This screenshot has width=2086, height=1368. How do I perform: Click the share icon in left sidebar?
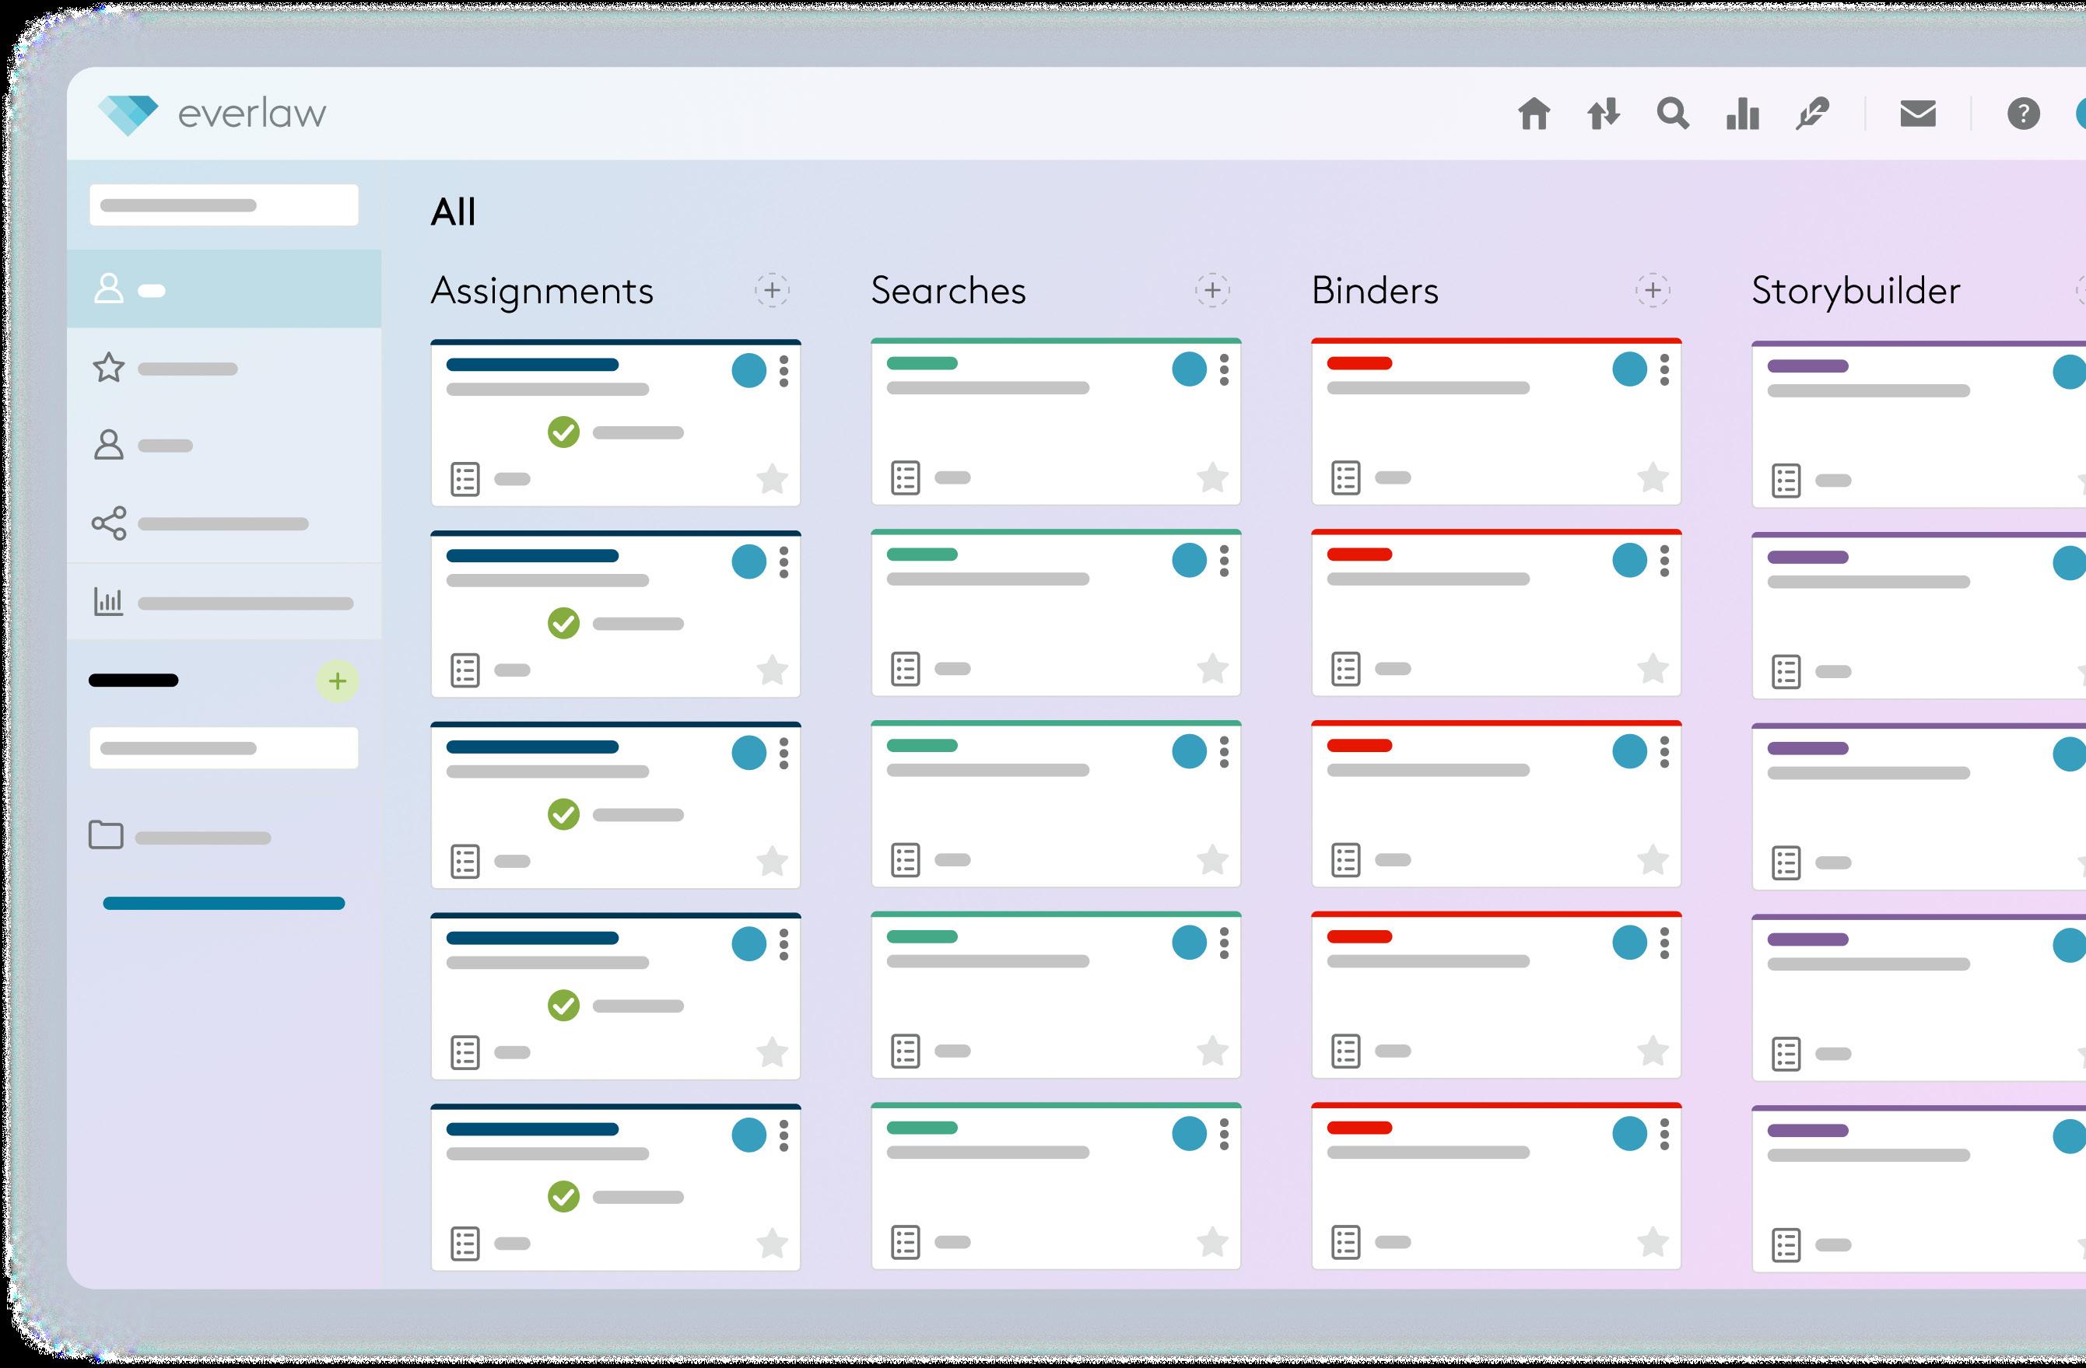click(109, 523)
